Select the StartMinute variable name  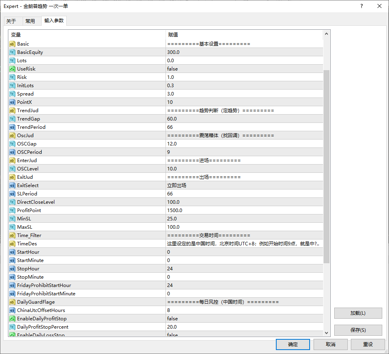pyautogui.click(x=30, y=260)
